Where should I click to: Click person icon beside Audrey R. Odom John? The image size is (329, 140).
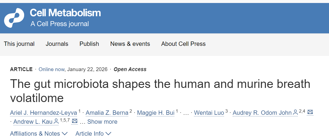click(x=295, y=113)
